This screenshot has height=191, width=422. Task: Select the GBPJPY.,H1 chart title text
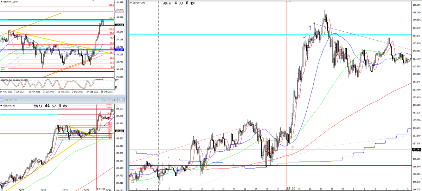pos(9,106)
